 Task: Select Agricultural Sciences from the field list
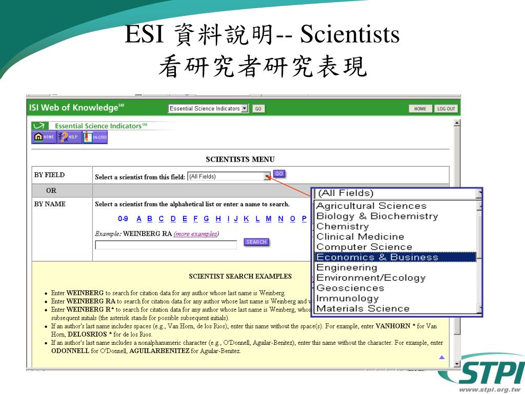click(371, 206)
